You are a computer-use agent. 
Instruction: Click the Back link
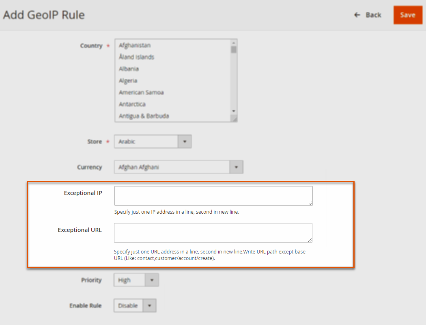pos(368,15)
